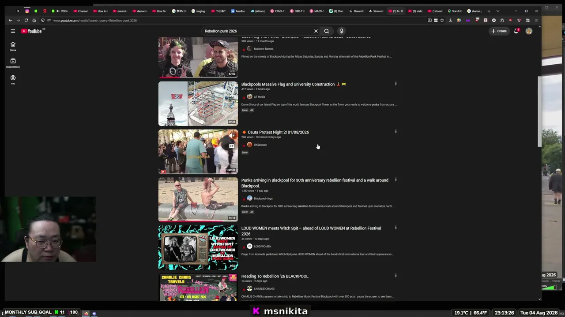Open the LOUD WOMEN channel avatar
Image resolution: width=565 pixels, height=317 pixels.
(x=249, y=247)
